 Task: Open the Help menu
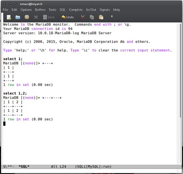[117, 10]
